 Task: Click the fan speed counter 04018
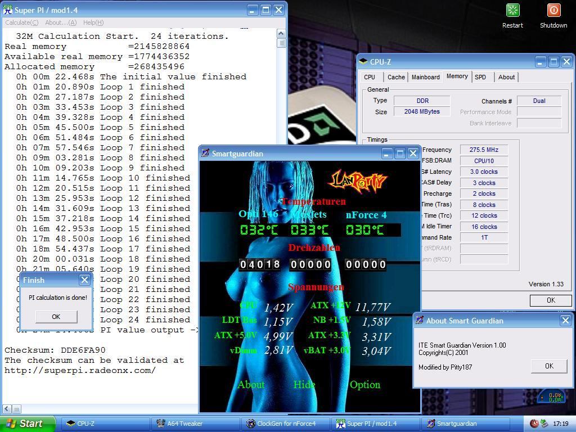click(260, 264)
